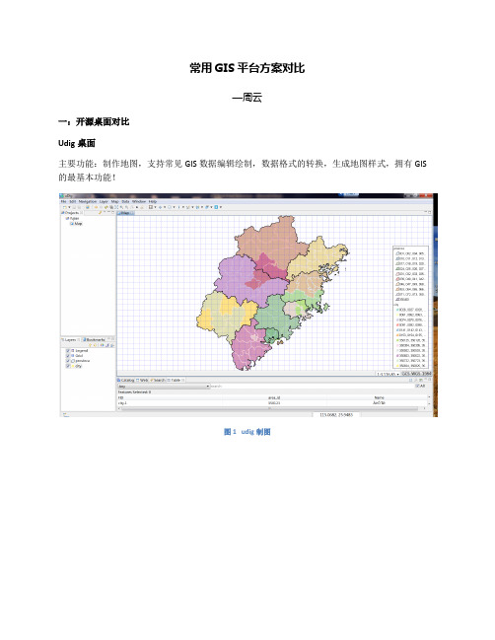The image size is (495, 640).
Task: Open the selection tool dropdown arrow
Action: 155,207
